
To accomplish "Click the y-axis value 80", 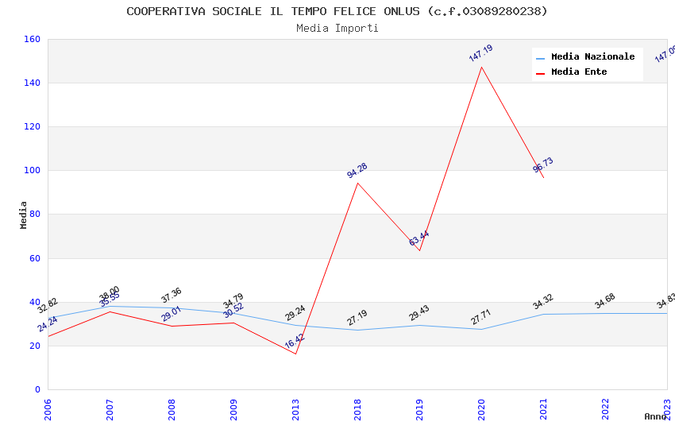I will tap(35, 214).
